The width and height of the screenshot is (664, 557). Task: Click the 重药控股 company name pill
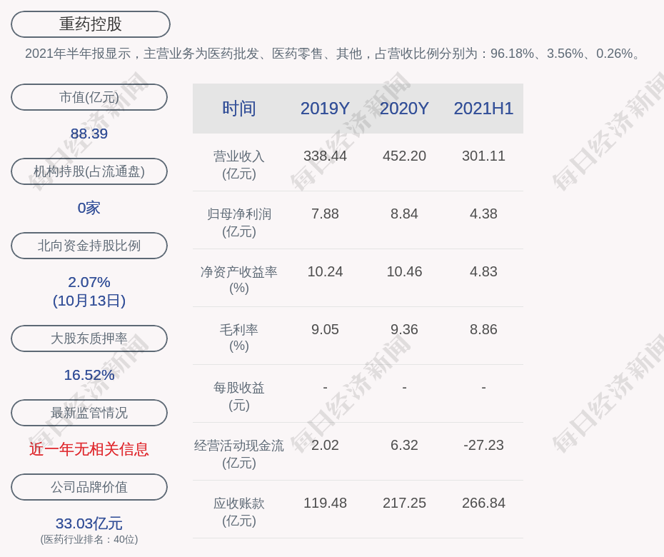(91, 24)
